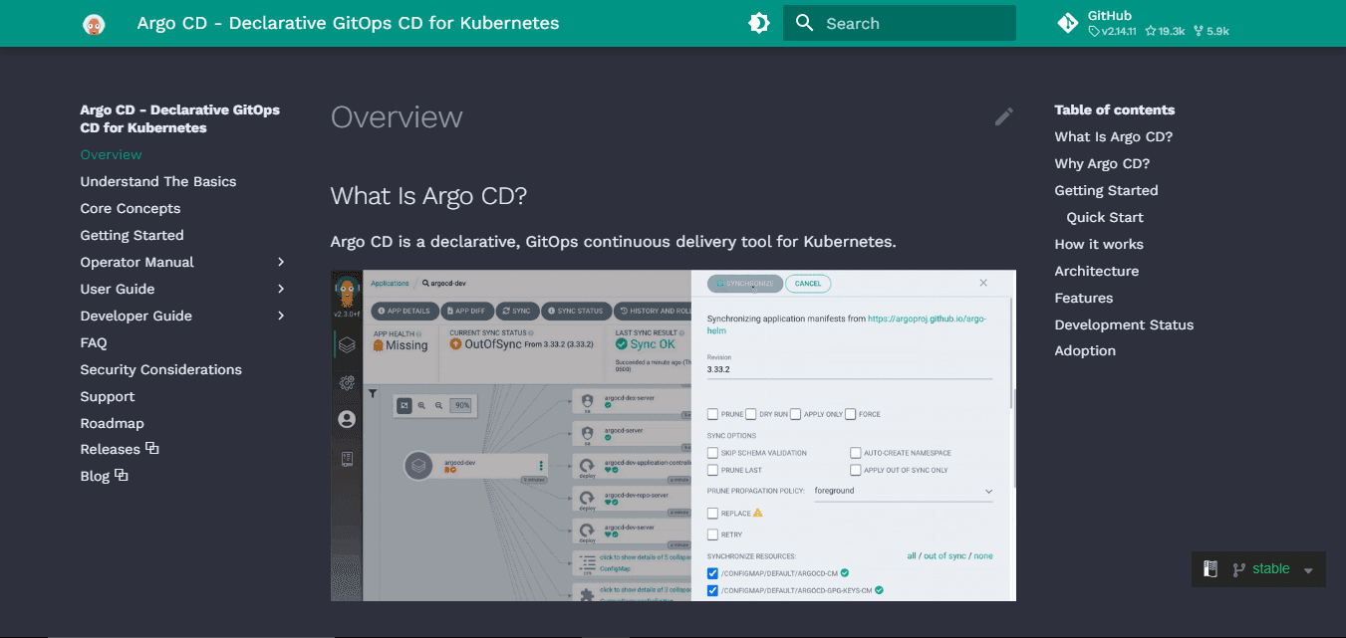Click the Argo CD octopus logo in header

point(94,23)
